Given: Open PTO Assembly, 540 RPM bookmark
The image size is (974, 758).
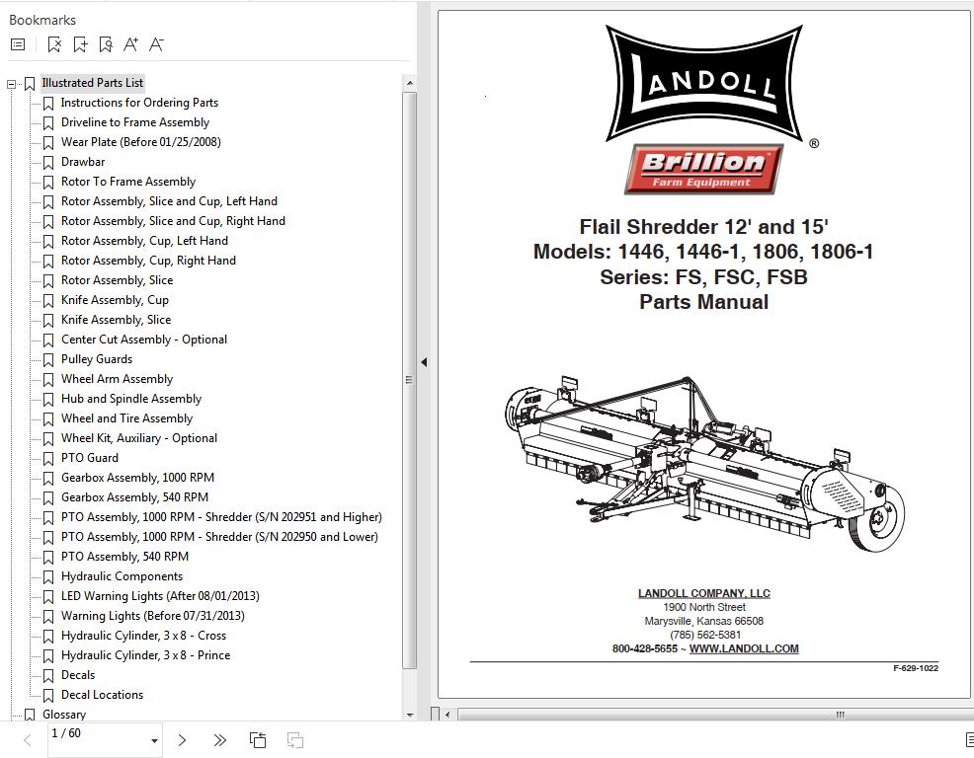Looking at the screenshot, I should [x=124, y=557].
